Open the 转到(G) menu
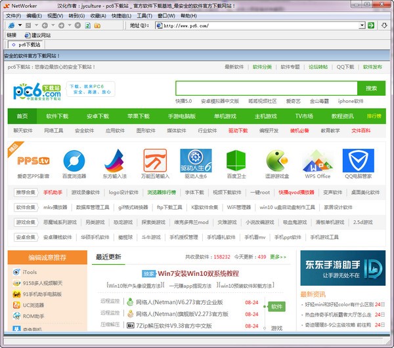Screen dimensions: 394x348 coord(77,16)
